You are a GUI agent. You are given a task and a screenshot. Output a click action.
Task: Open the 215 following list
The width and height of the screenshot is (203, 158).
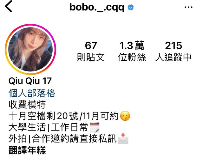click(174, 51)
